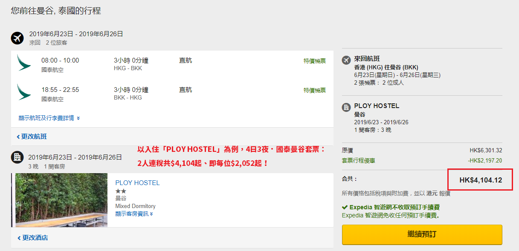Click the 來回 2 位旅客 text

click(48, 43)
